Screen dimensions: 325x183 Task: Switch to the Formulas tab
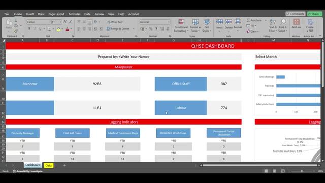pos(75,14)
